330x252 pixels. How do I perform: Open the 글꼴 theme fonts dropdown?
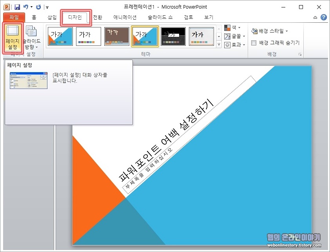tap(235, 36)
